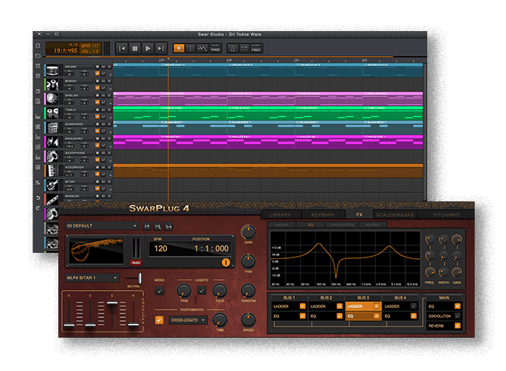Click the Sustain envelope slider handle
This screenshot has height=371, width=506.
[112, 303]
